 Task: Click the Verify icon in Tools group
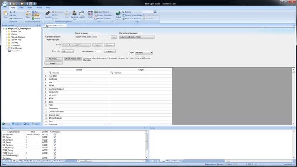pyautogui.click(x=90, y=13)
